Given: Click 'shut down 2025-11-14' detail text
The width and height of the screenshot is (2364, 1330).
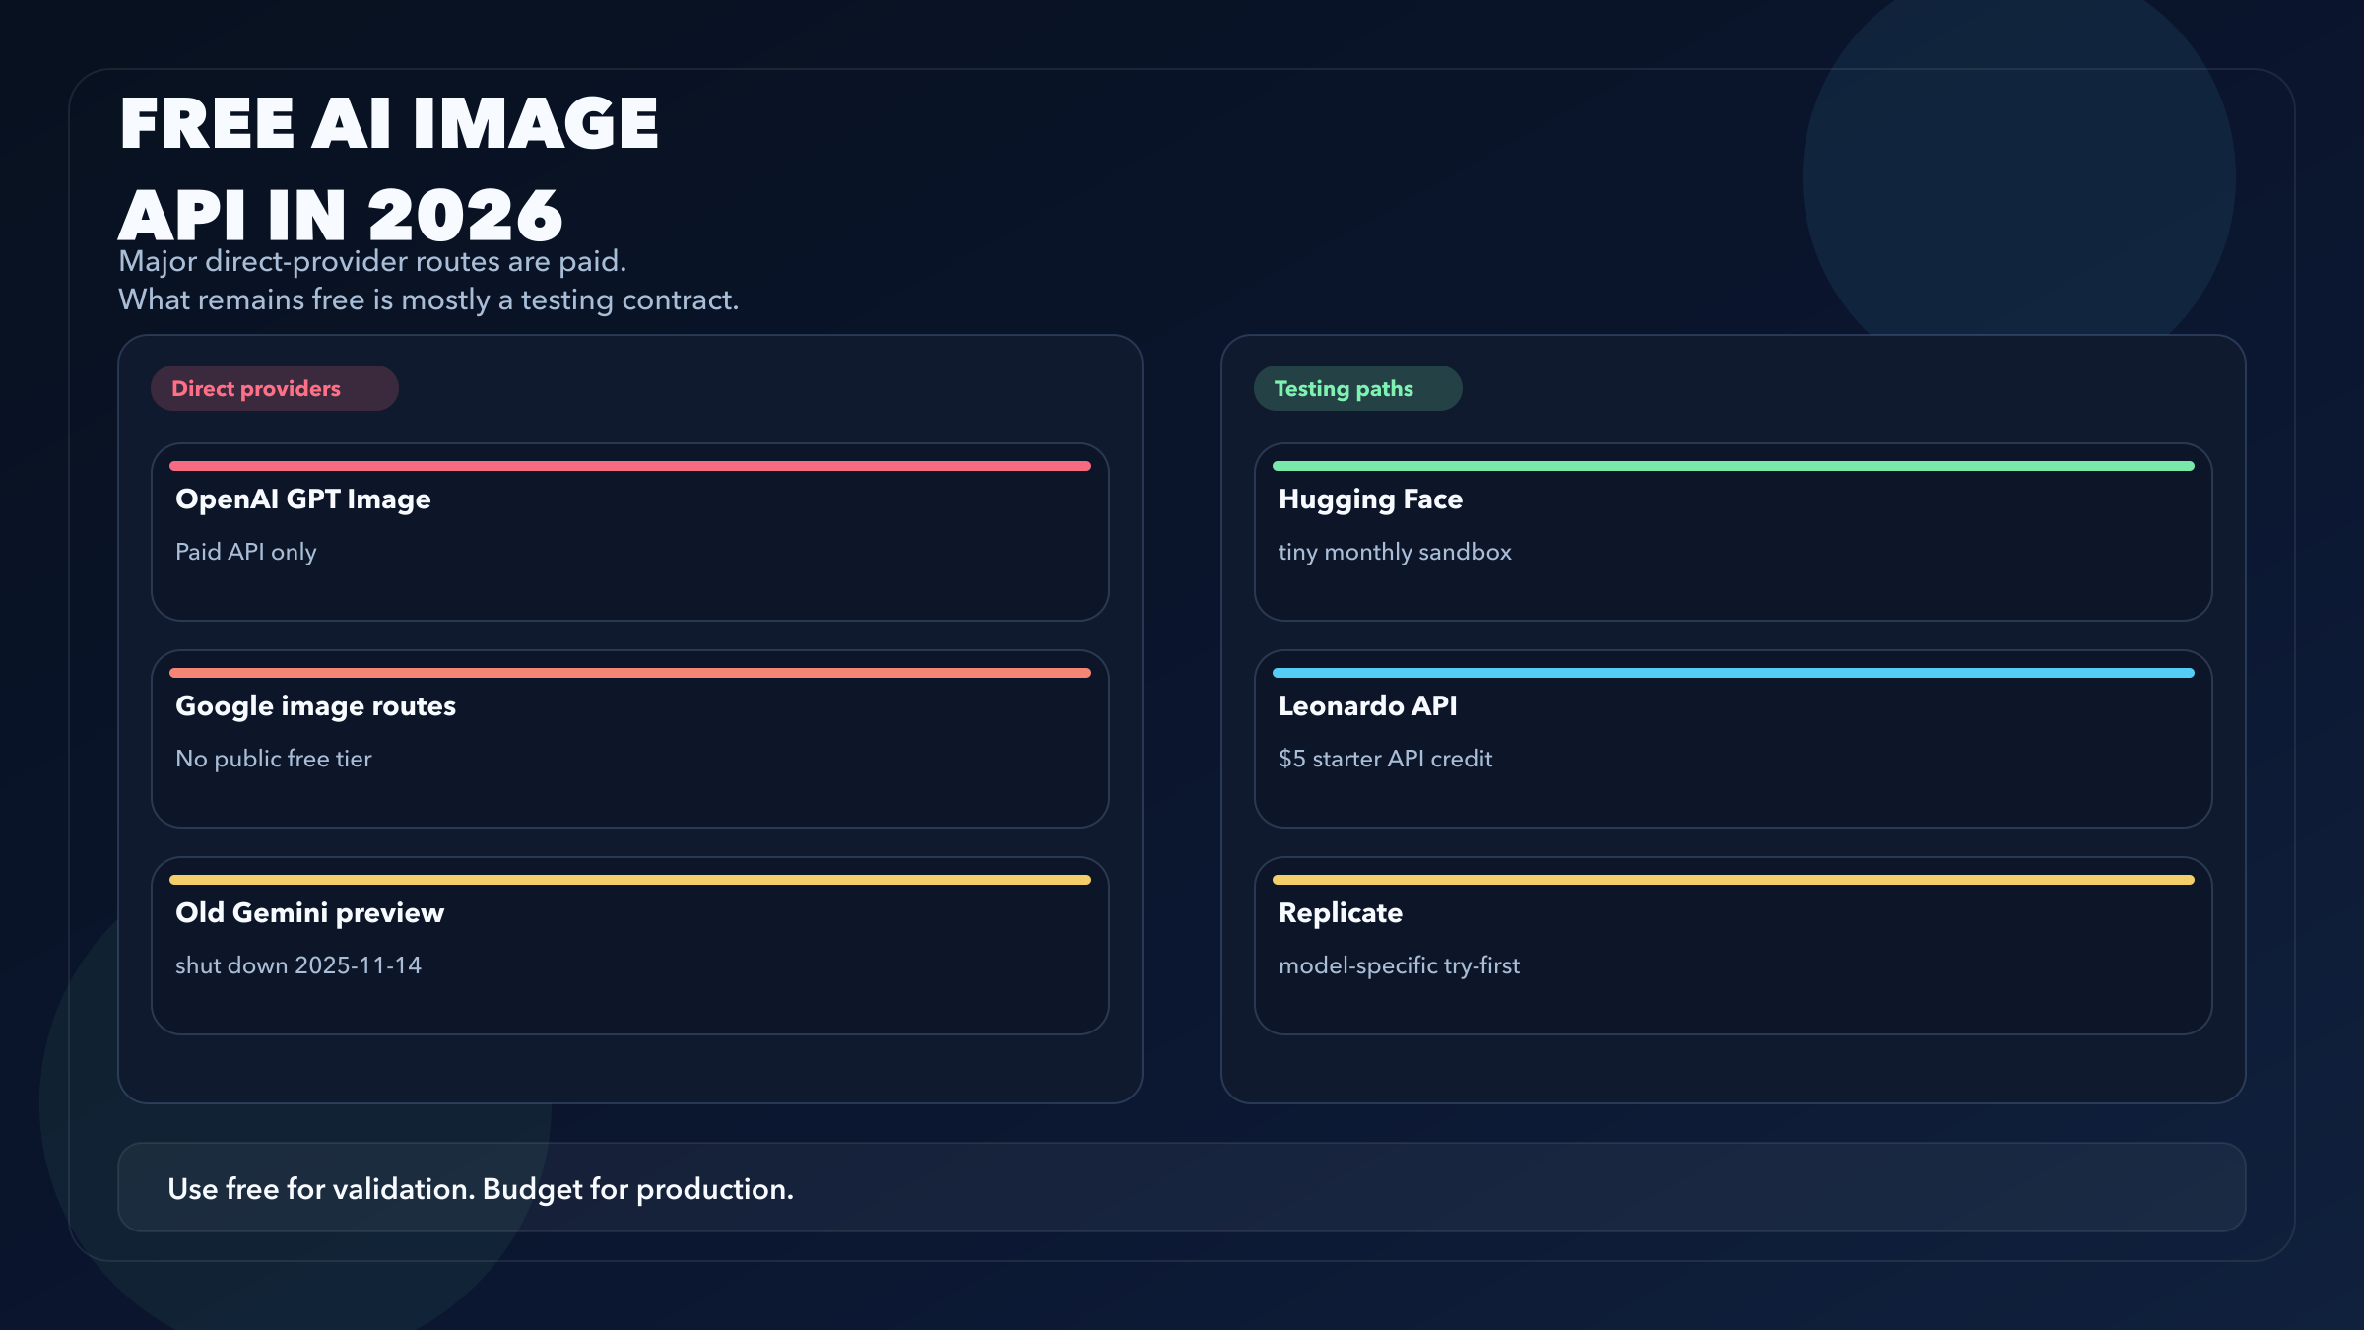Looking at the screenshot, I should pos(298,965).
